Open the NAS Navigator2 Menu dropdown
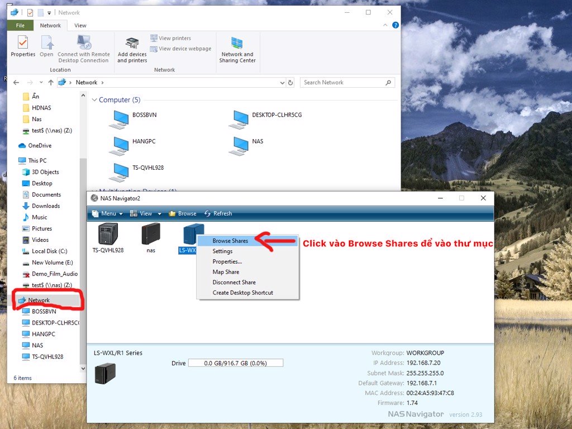 pyautogui.click(x=107, y=213)
